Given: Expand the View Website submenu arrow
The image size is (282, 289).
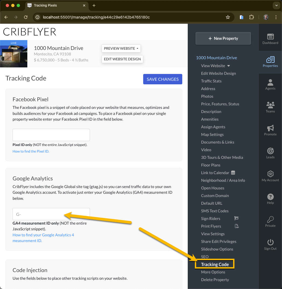Looking at the screenshot, I should click(228, 66).
